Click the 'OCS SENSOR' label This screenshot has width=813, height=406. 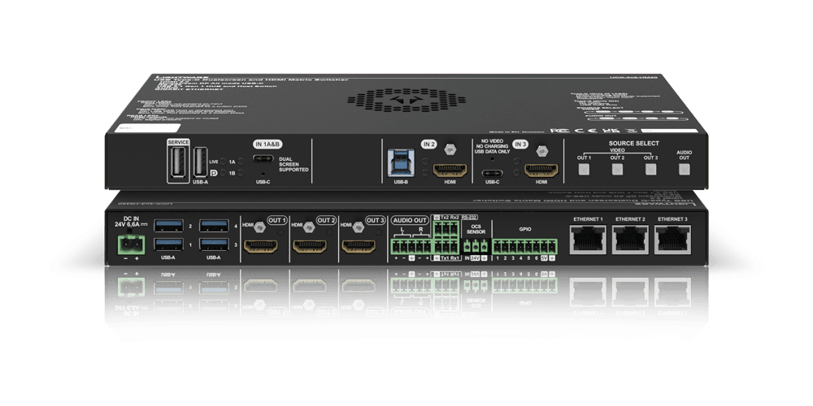(x=476, y=229)
